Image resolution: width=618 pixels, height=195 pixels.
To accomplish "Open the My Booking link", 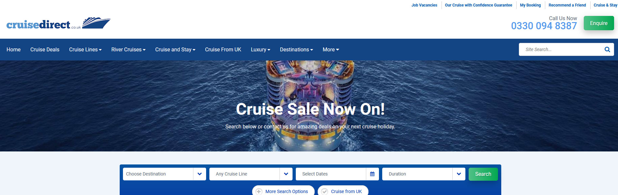I will 530,5.
